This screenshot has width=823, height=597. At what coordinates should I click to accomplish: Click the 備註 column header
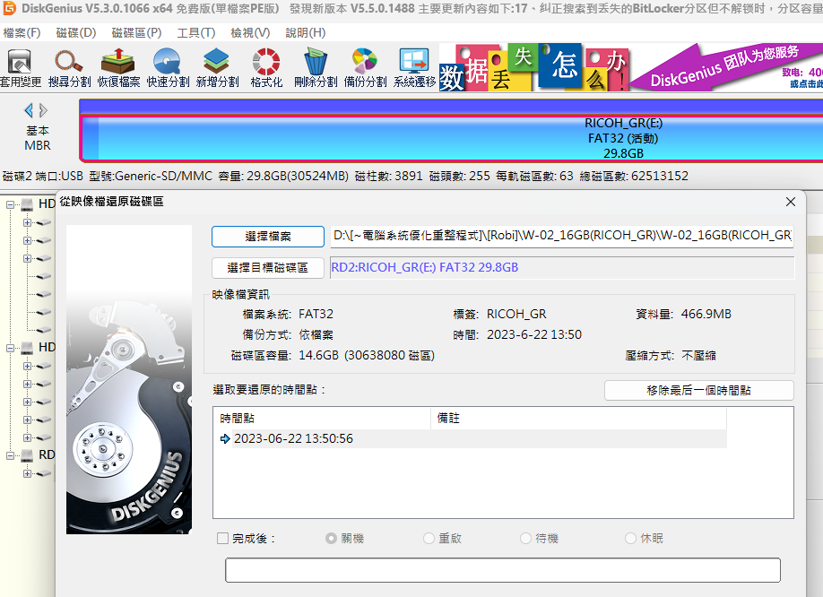point(578,418)
